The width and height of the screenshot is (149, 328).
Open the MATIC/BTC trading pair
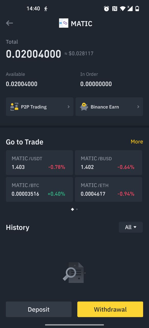[39, 189]
